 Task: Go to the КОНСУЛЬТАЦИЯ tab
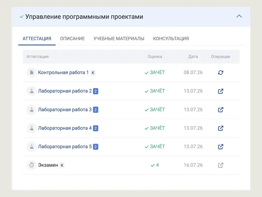[x=171, y=39]
